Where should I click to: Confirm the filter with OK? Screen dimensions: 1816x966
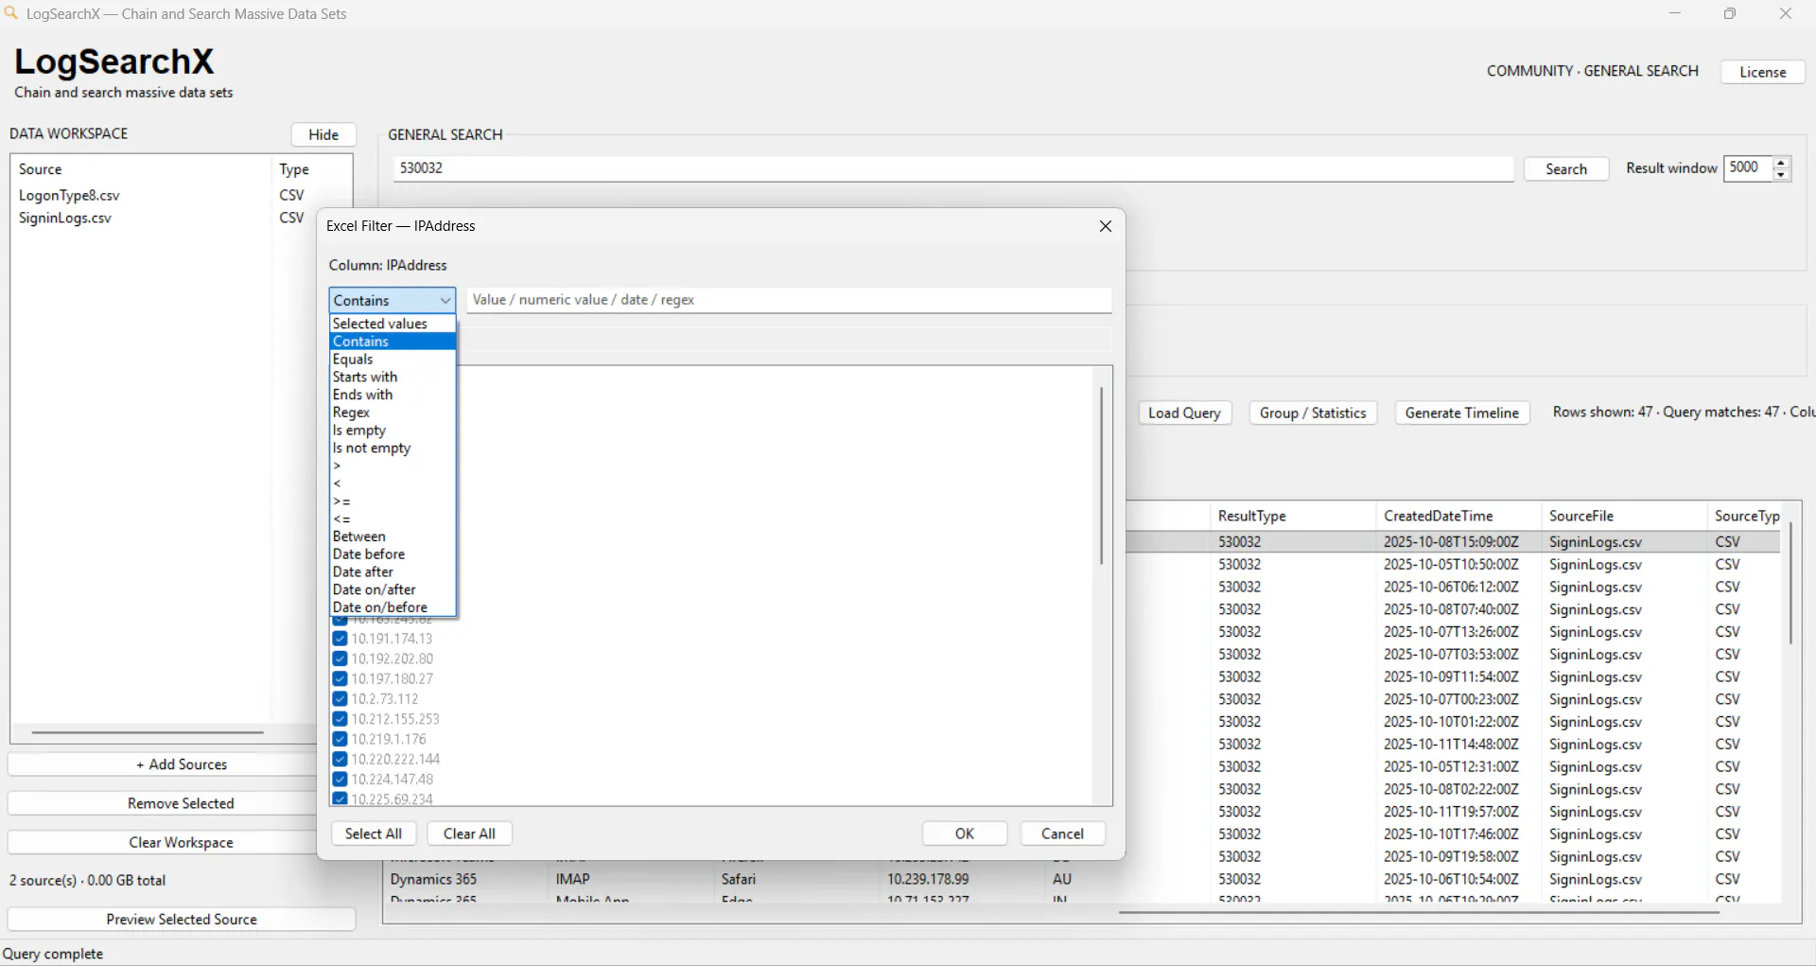(965, 834)
